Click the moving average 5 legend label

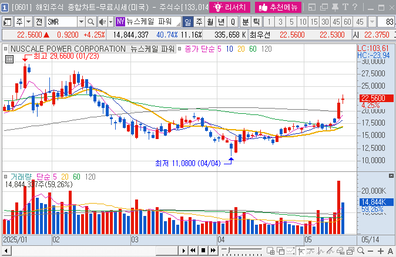(x=219, y=49)
